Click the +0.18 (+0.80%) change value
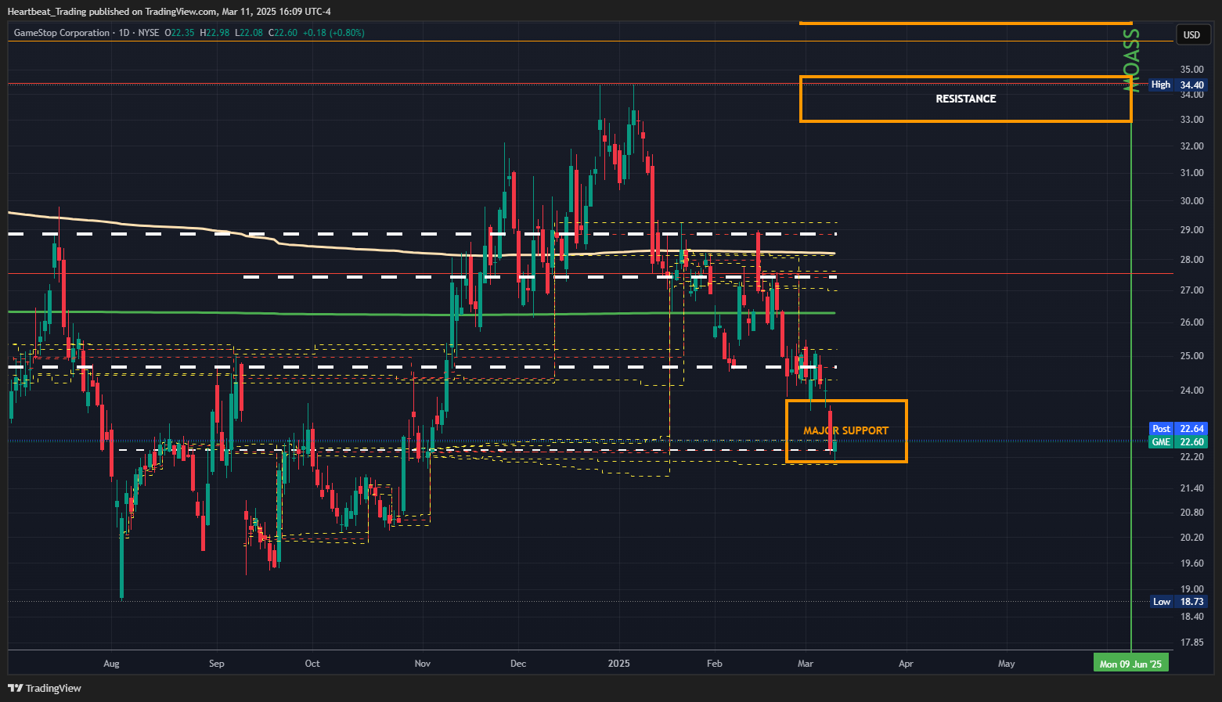 click(x=333, y=33)
